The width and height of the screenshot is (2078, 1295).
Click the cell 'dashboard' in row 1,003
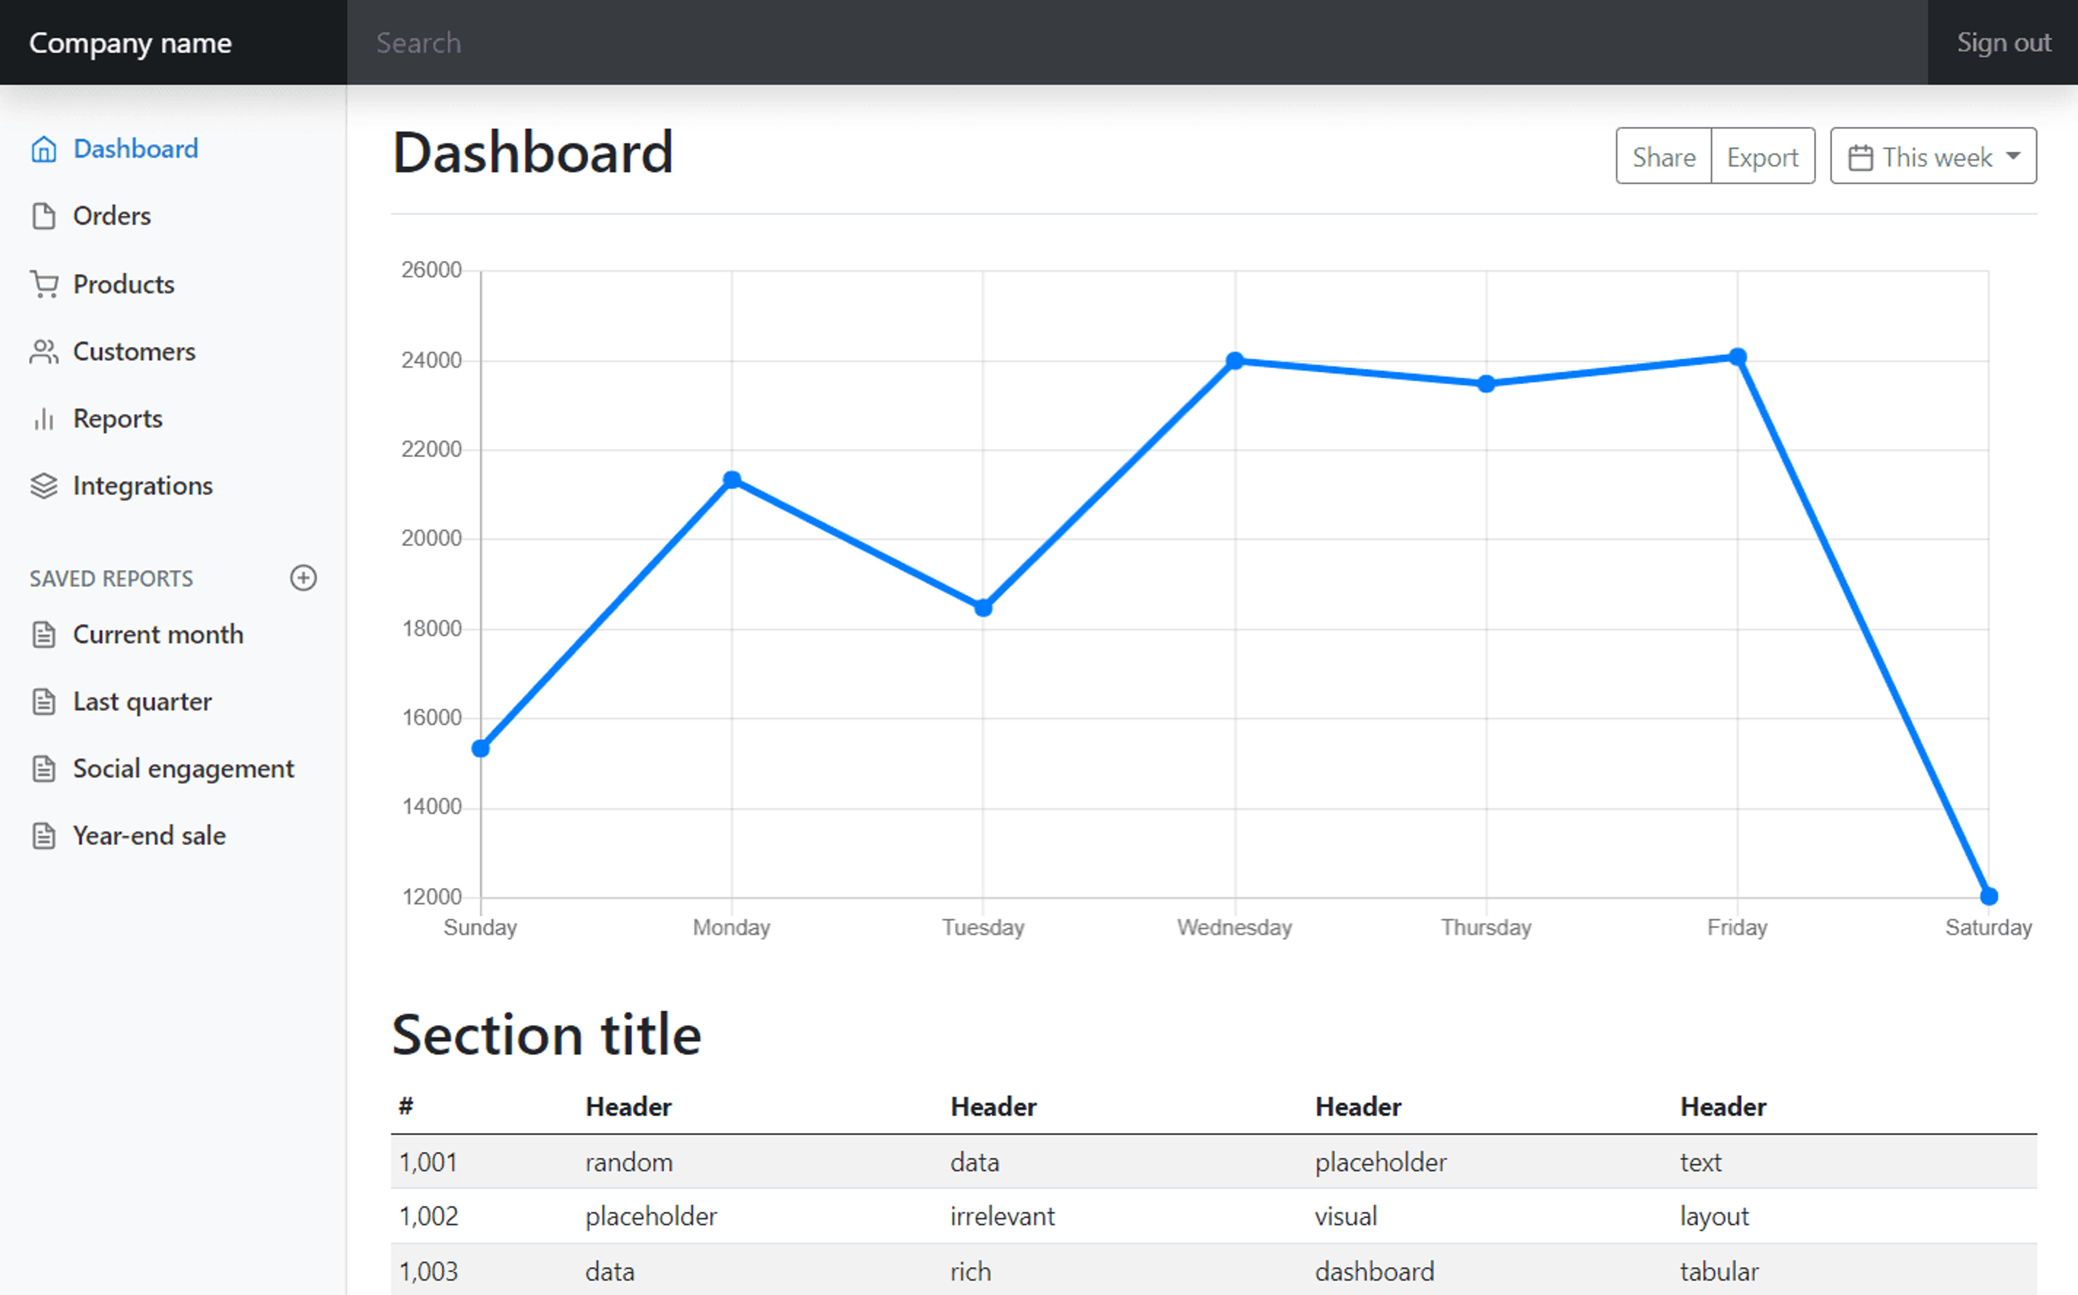1374,1272
